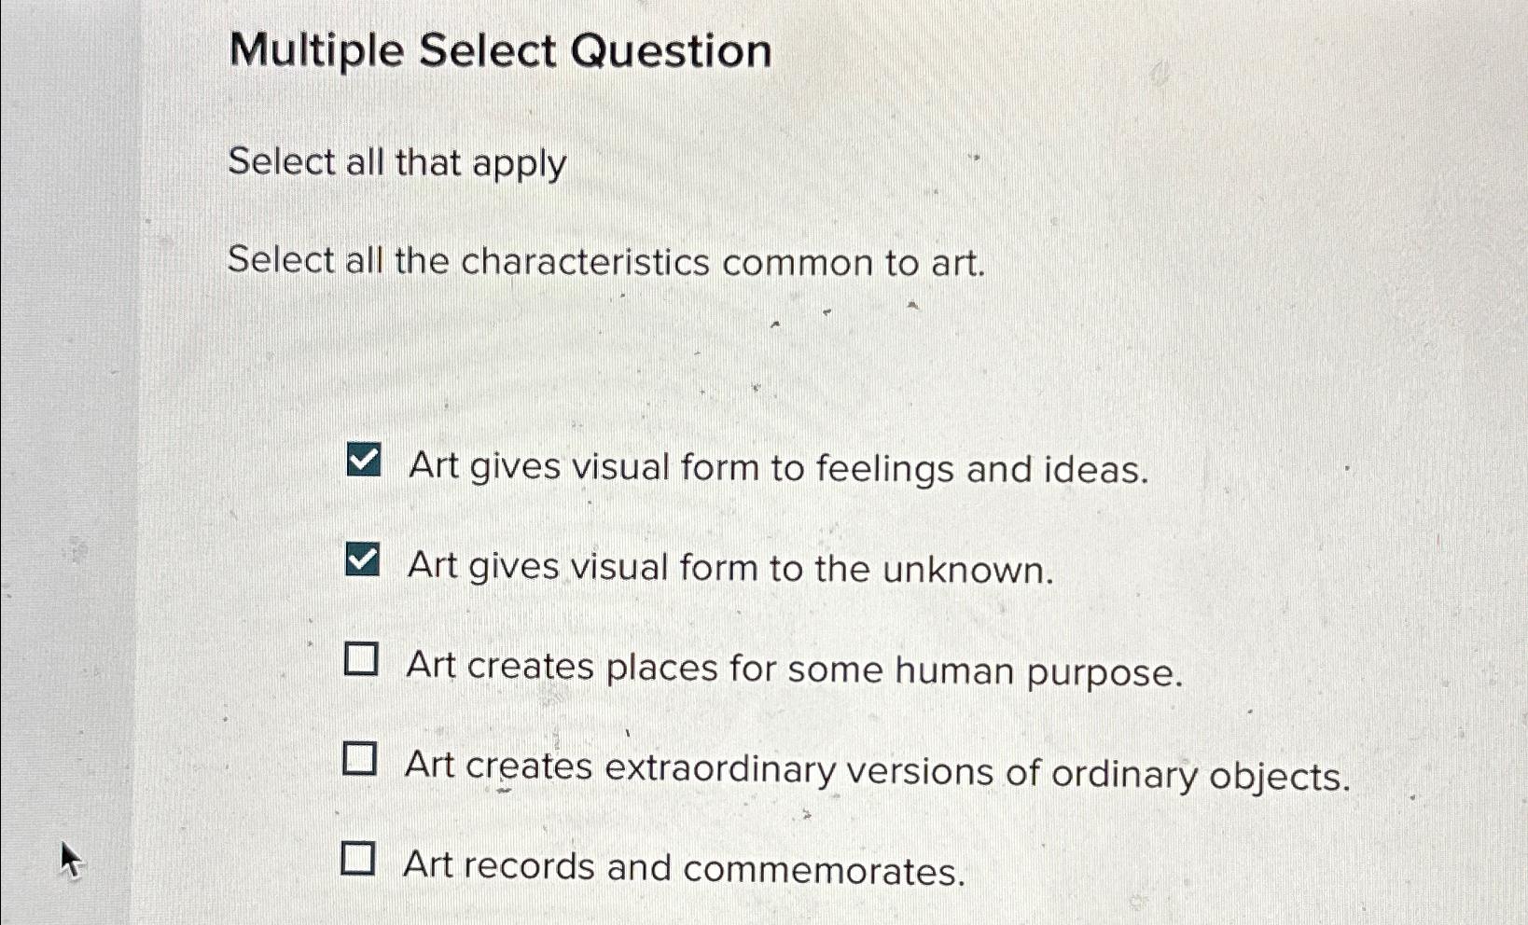Click the 'Art creates places for some human purpose' text
Image resolution: width=1528 pixels, height=925 pixels.
point(793,670)
